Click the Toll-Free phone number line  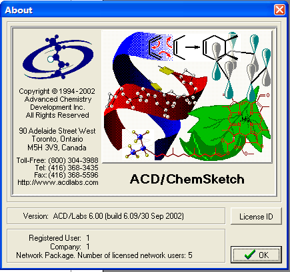[x=57, y=160]
